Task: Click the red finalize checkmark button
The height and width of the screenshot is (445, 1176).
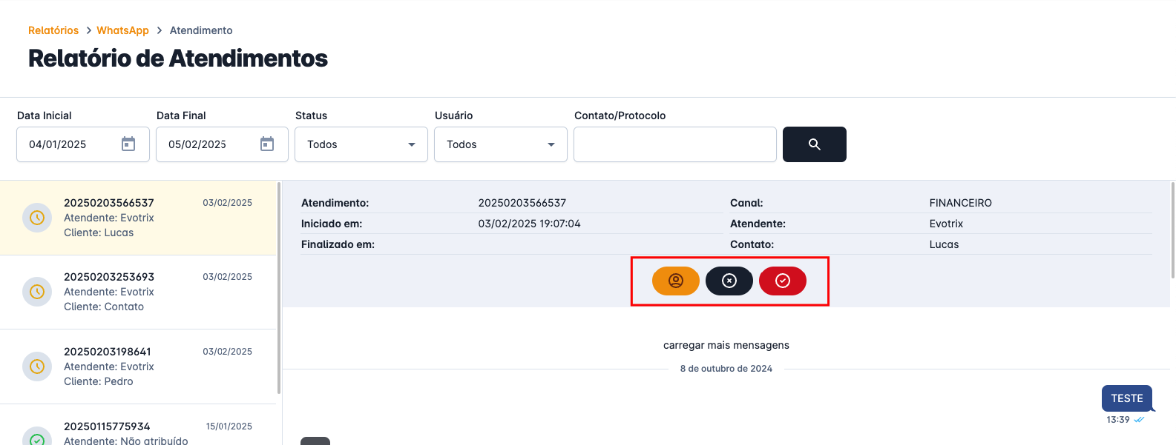Action: click(x=782, y=281)
